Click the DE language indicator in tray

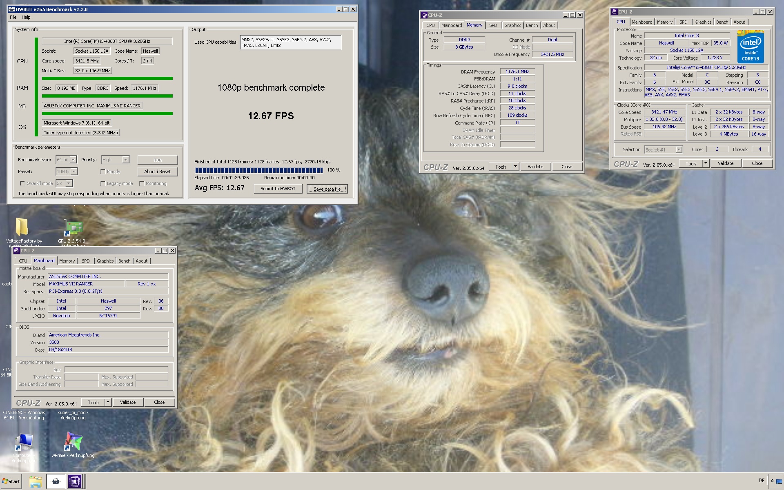click(x=762, y=481)
